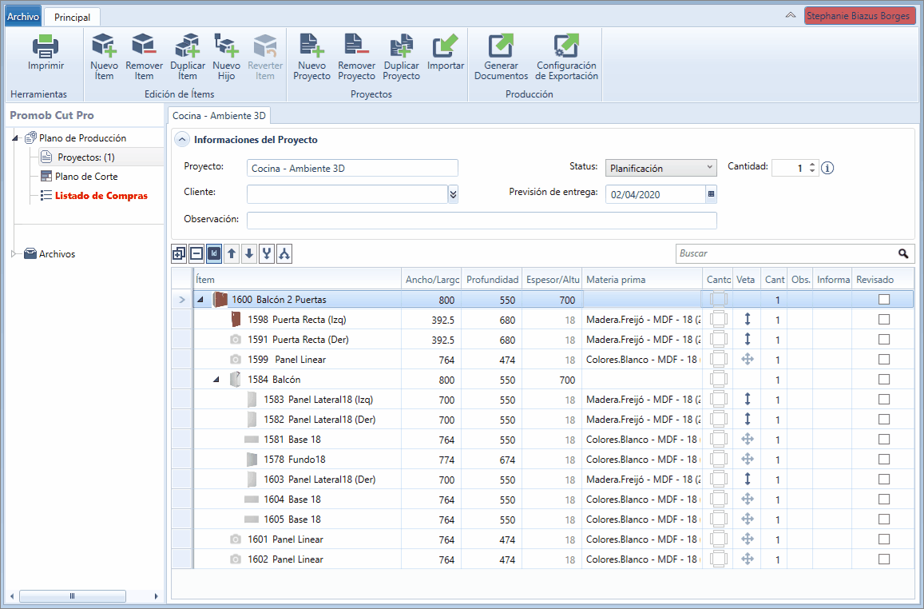The height and width of the screenshot is (609, 924).
Task: Click Canto icon for 1599 Panel Linear
Action: 718,359
